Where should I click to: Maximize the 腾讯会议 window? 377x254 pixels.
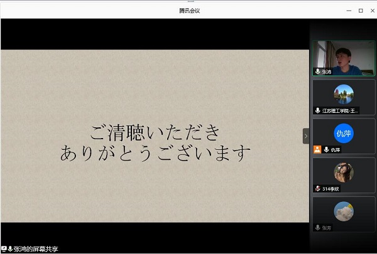pos(361,11)
